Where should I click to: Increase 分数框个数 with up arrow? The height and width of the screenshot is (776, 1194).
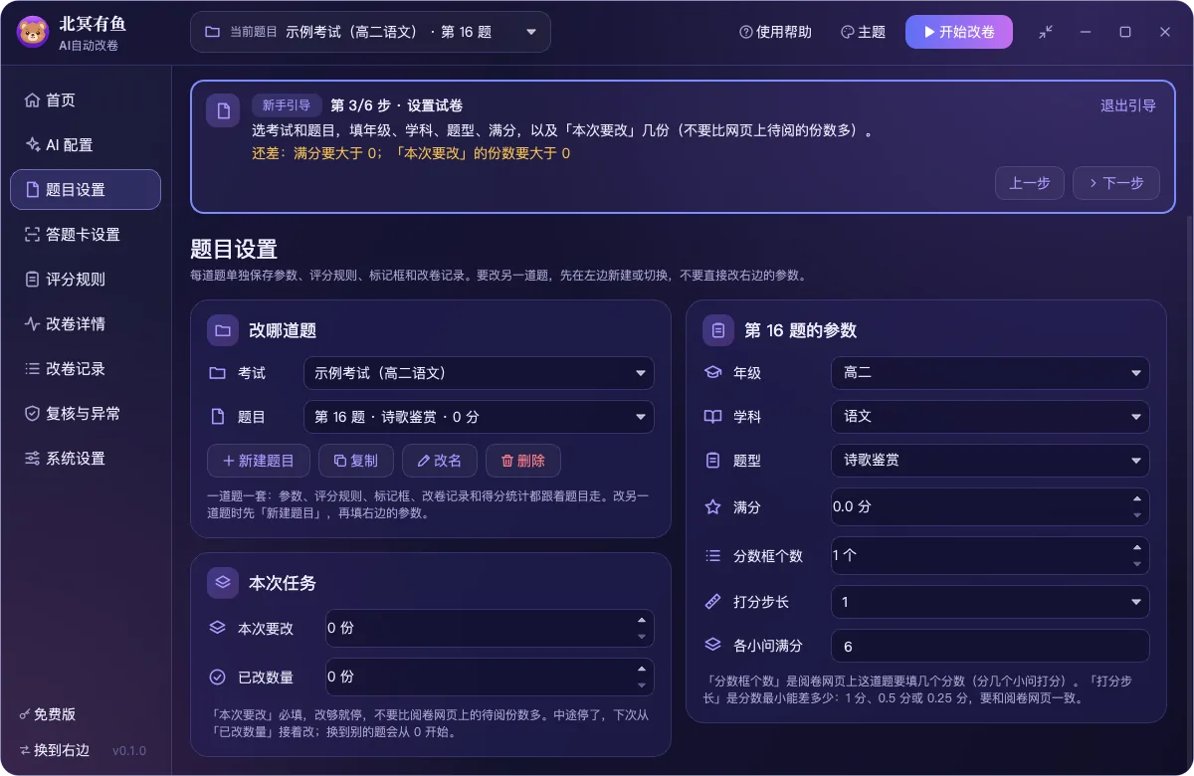pos(1137,548)
